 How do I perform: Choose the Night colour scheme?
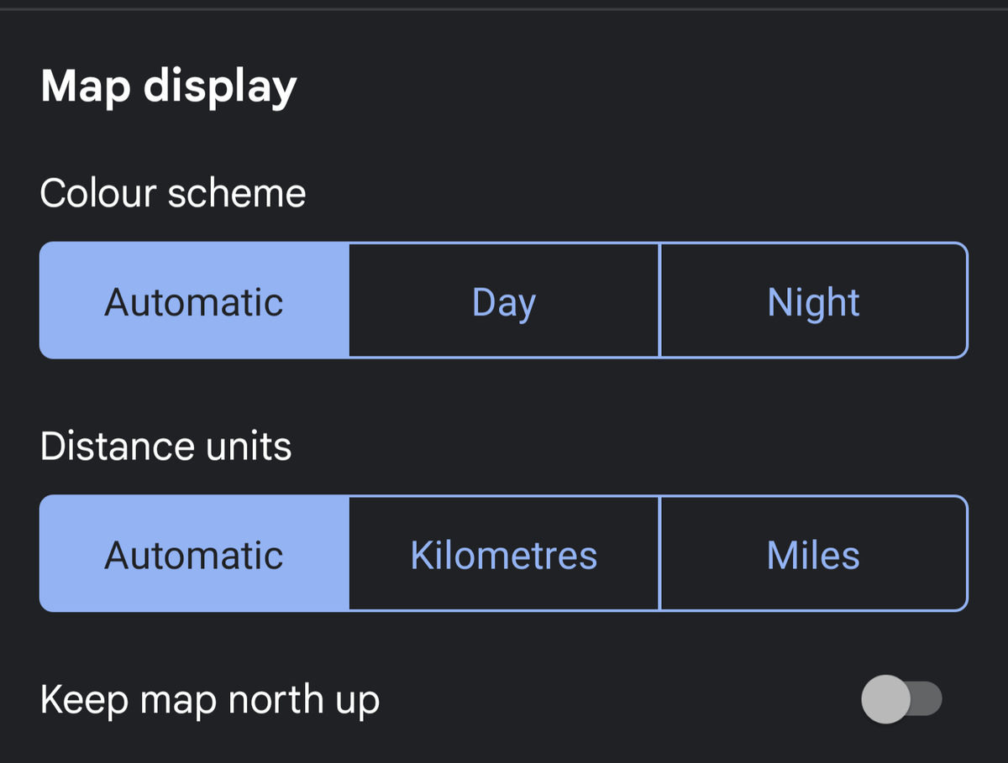pyautogui.click(x=813, y=300)
